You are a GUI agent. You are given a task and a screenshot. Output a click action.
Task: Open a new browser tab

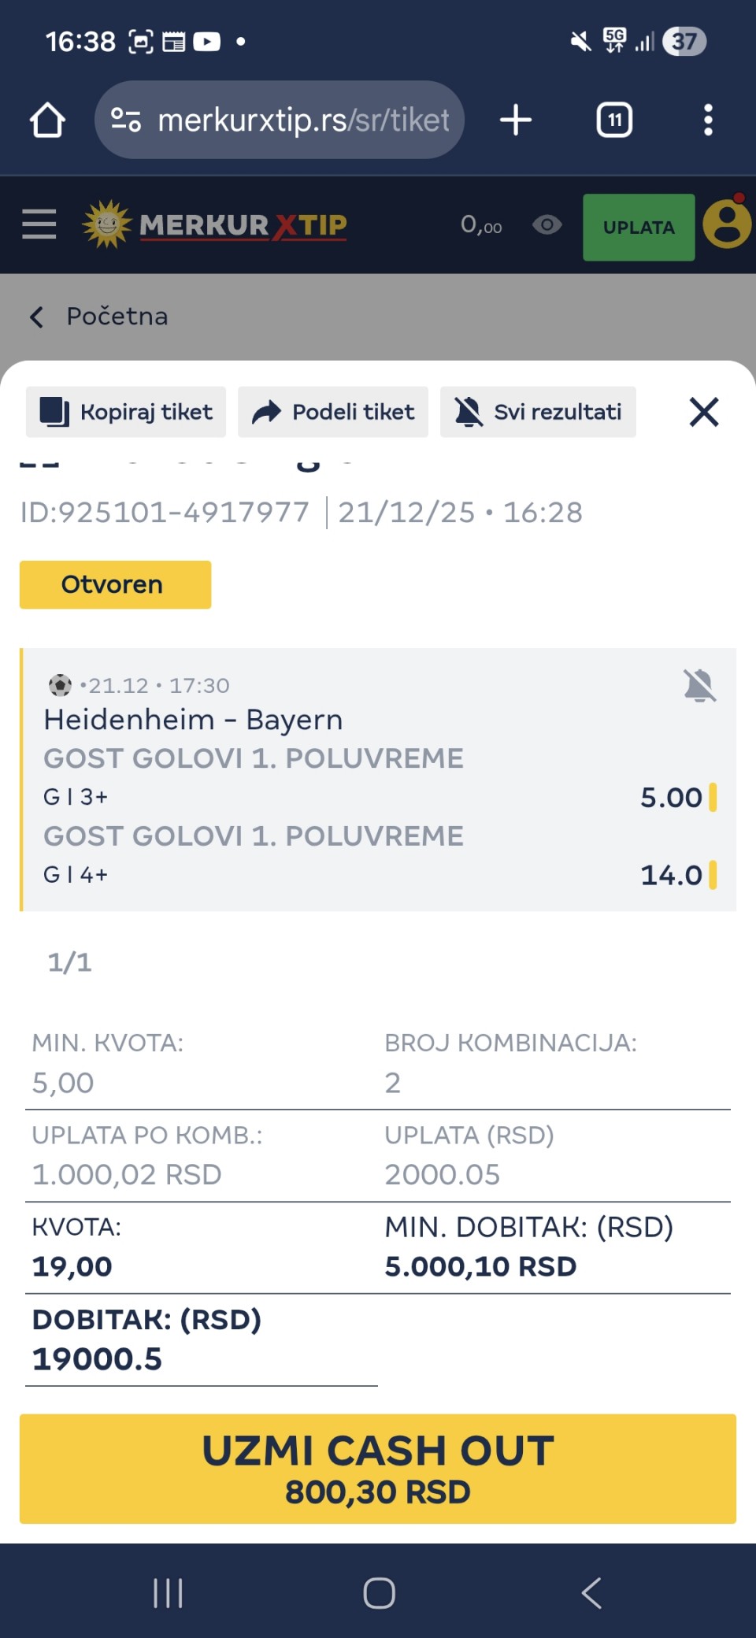516,120
